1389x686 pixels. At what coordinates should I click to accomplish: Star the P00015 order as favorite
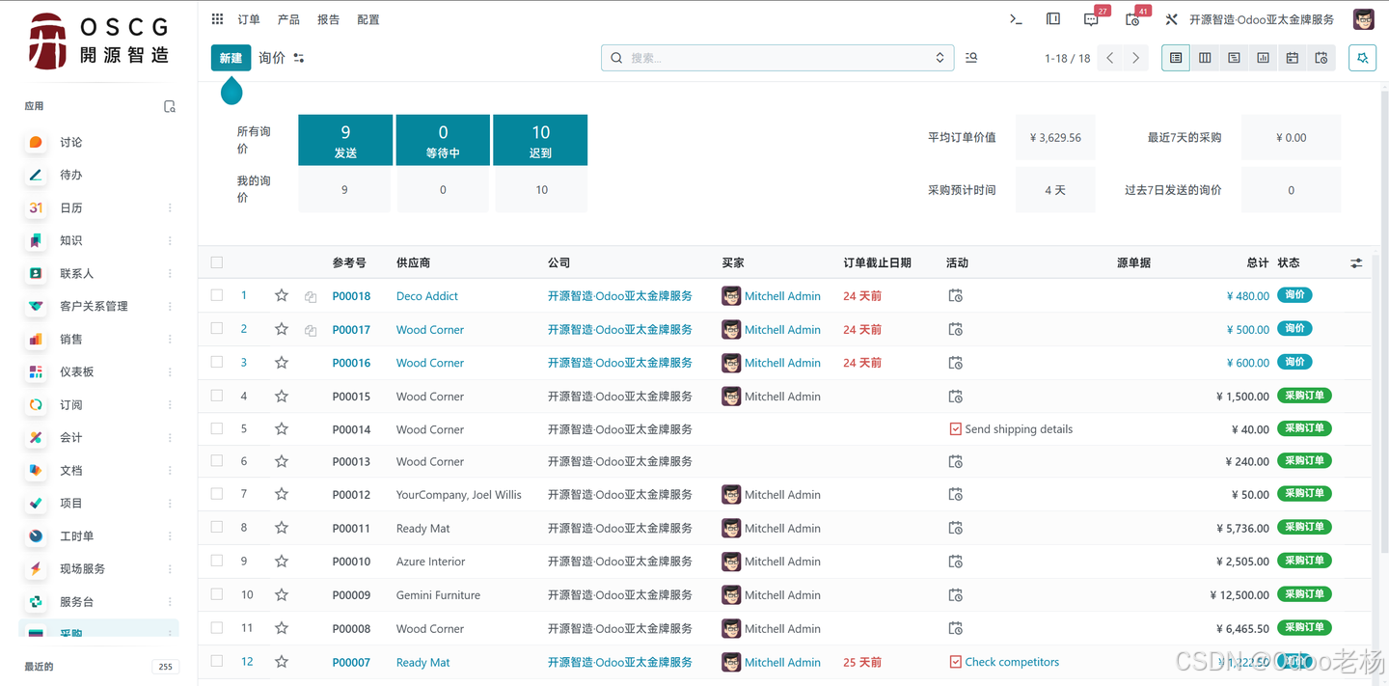click(x=282, y=396)
